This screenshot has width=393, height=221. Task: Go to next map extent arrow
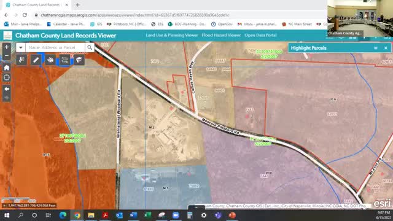coord(7,98)
